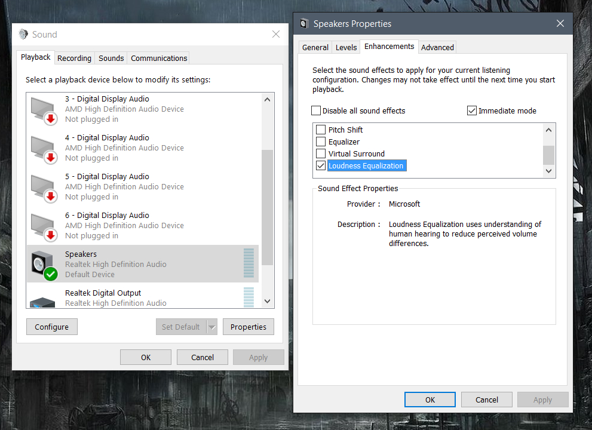Screen dimensions: 592x430
Task: Open the Set Default dropdown arrow
Action: [x=211, y=327]
